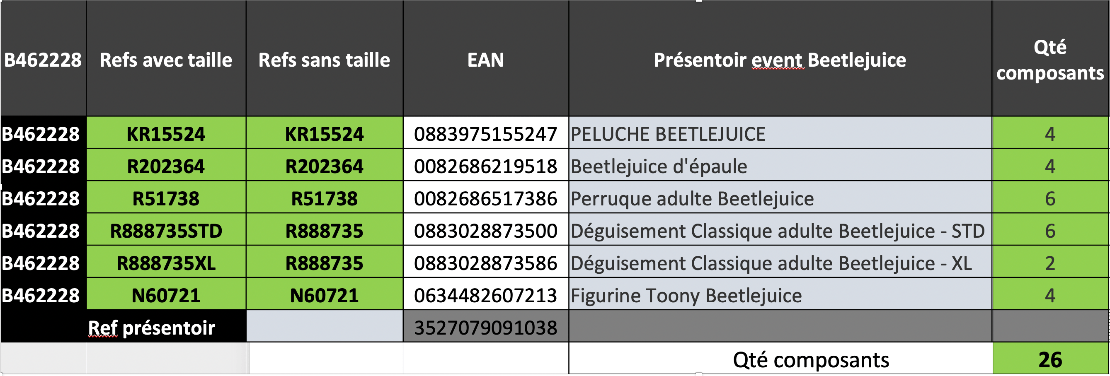Select the R888735STD reference cell
The width and height of the screenshot is (1110, 376).
(166, 230)
